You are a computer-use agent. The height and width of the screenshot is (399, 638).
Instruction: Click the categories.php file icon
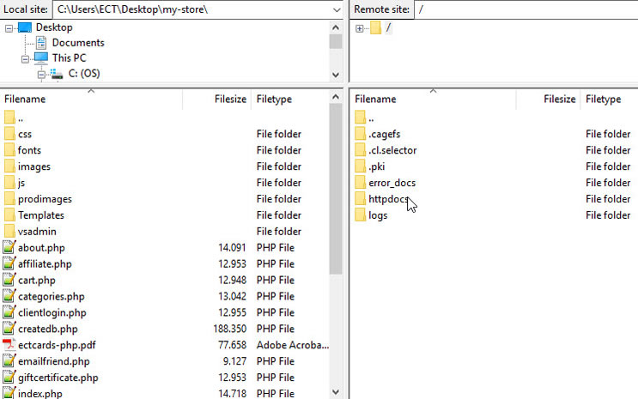9,296
